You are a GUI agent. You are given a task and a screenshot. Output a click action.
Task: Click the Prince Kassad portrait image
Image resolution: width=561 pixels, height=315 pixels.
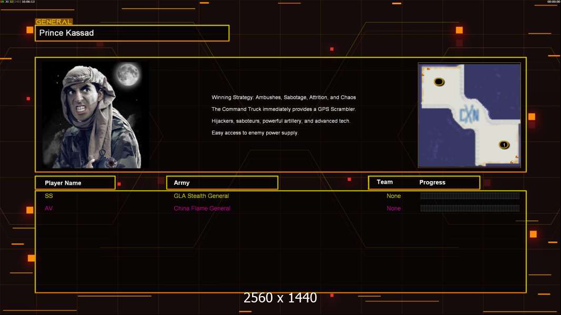coord(96,115)
